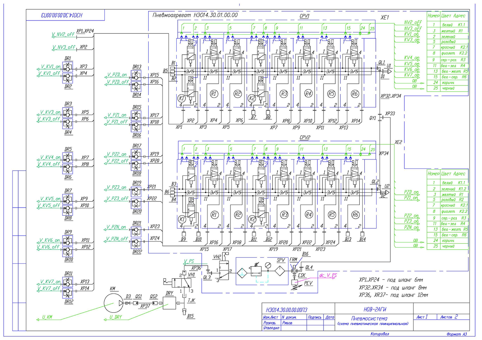Click the U_KM label
This screenshot has width=482, height=340.
[x=47, y=317]
